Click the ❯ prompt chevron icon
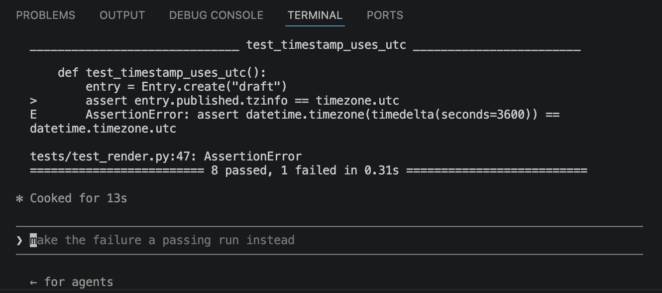Screen dimensions: 662x293 click(19, 241)
